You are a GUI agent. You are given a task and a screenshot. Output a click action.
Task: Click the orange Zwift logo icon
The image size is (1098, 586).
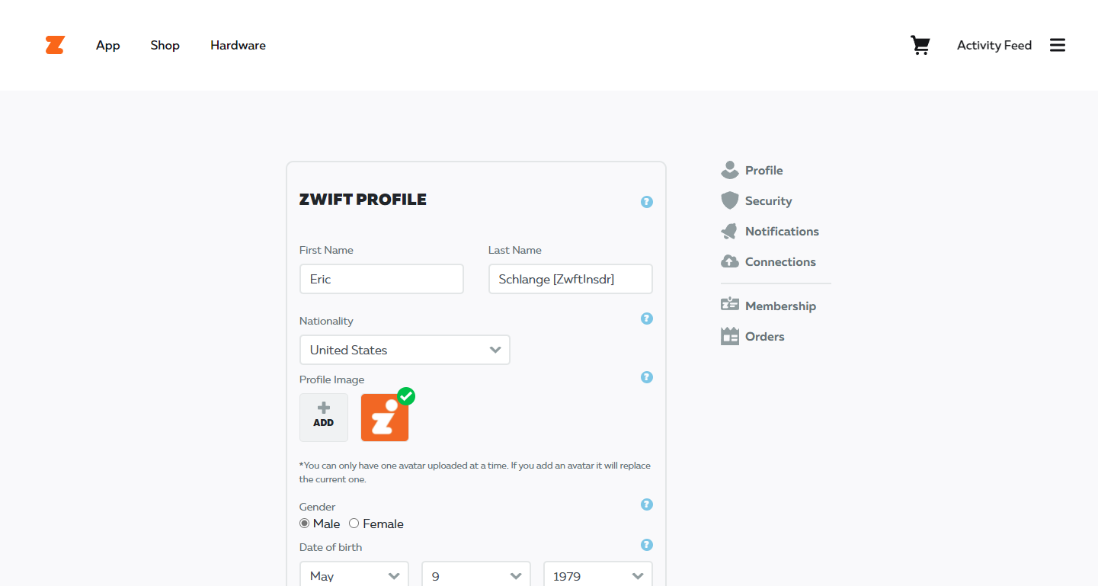coord(55,45)
